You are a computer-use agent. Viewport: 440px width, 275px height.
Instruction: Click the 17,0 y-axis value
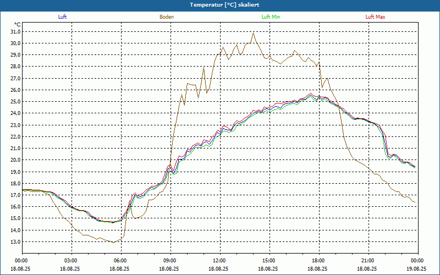(x=15, y=195)
